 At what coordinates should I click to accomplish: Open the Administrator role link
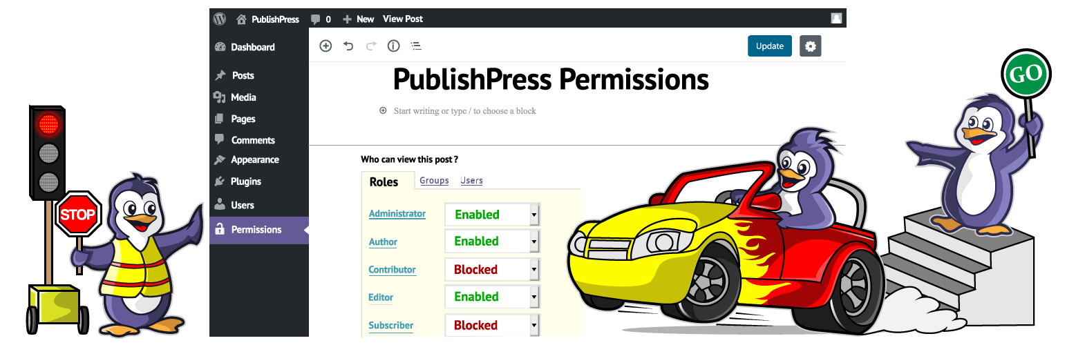coord(397,214)
